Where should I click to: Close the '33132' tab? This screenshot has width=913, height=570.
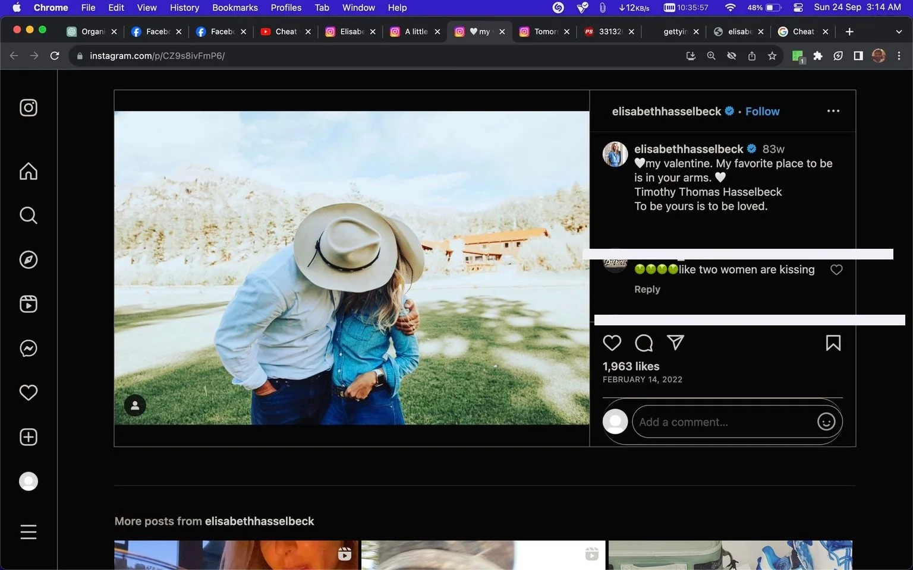(x=631, y=31)
